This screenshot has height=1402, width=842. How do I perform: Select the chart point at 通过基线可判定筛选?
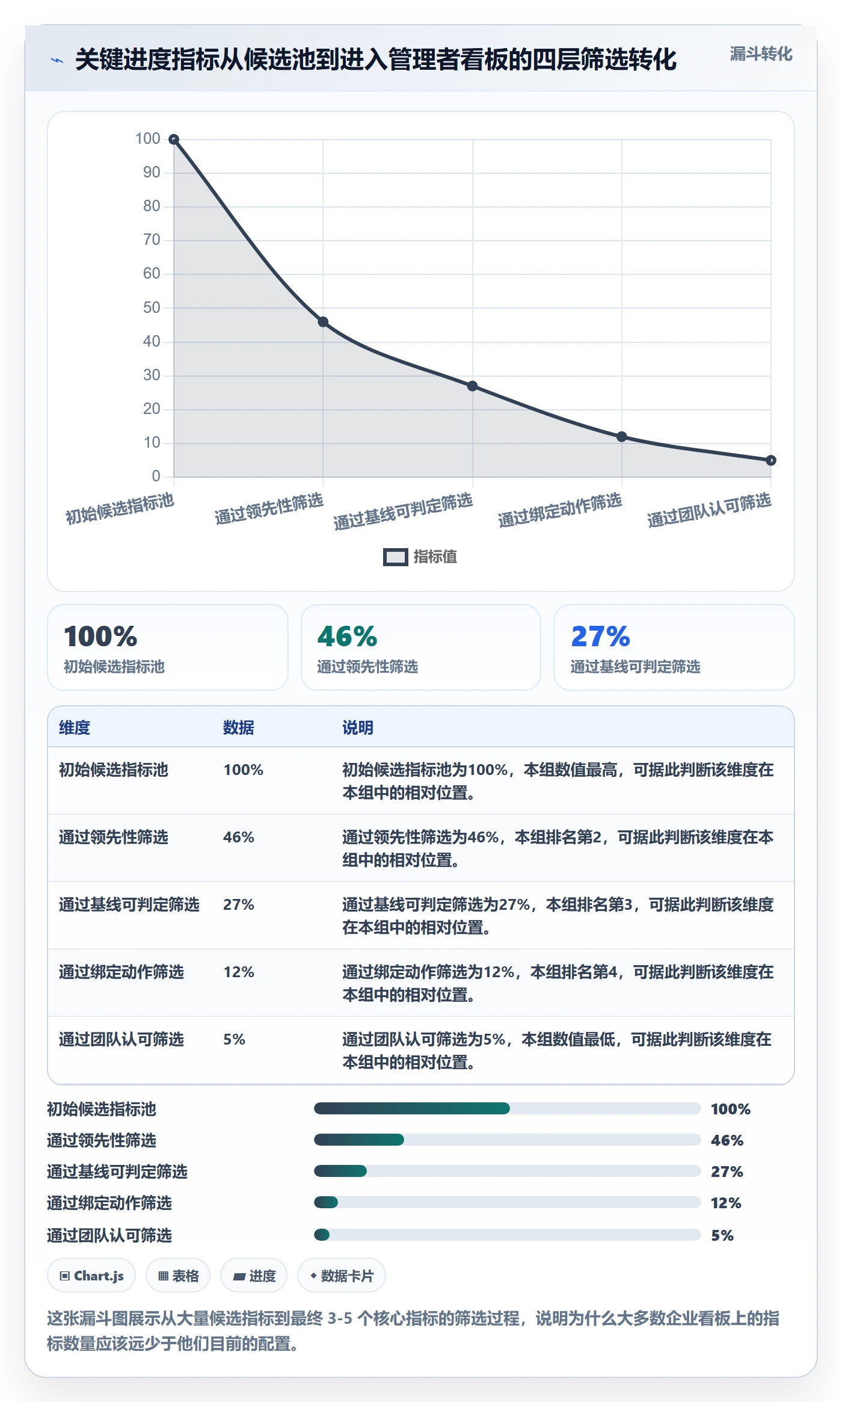(x=473, y=386)
